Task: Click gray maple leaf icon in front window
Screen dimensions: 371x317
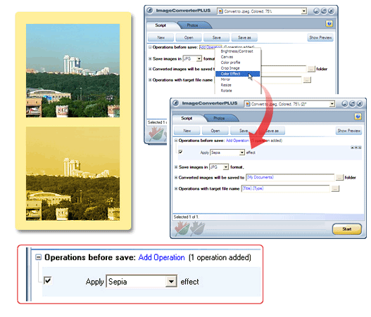Action: [197, 228]
